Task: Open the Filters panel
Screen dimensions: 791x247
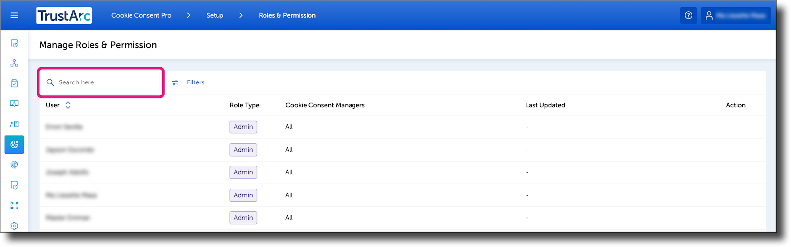Action: coord(195,82)
